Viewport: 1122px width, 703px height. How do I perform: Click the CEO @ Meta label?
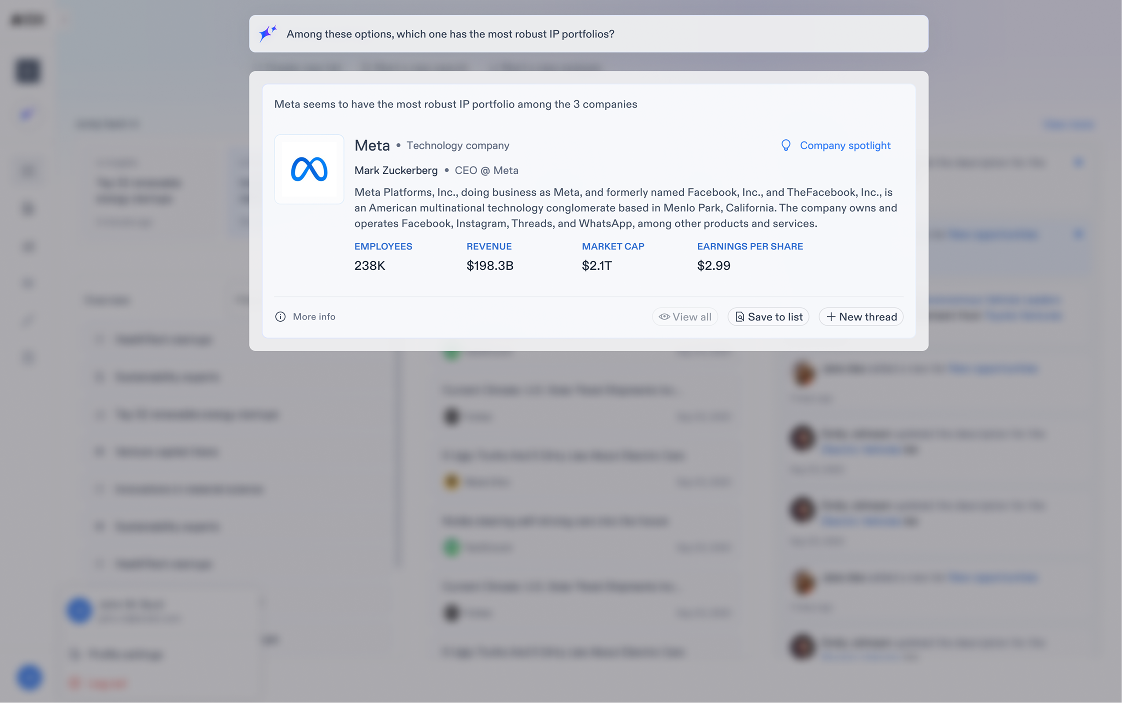[486, 171]
